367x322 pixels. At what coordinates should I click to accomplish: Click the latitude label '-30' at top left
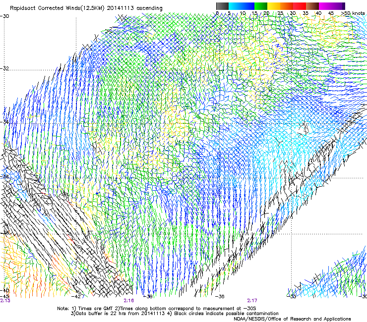(x=4, y=16)
